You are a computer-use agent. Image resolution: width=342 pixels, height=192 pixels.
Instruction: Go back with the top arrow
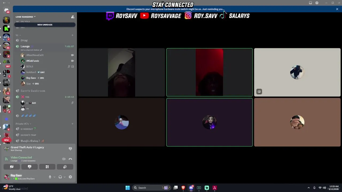click(4, 3)
